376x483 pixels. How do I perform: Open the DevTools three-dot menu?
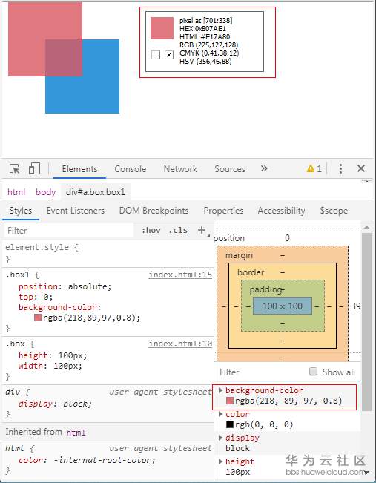pyautogui.click(x=340, y=168)
